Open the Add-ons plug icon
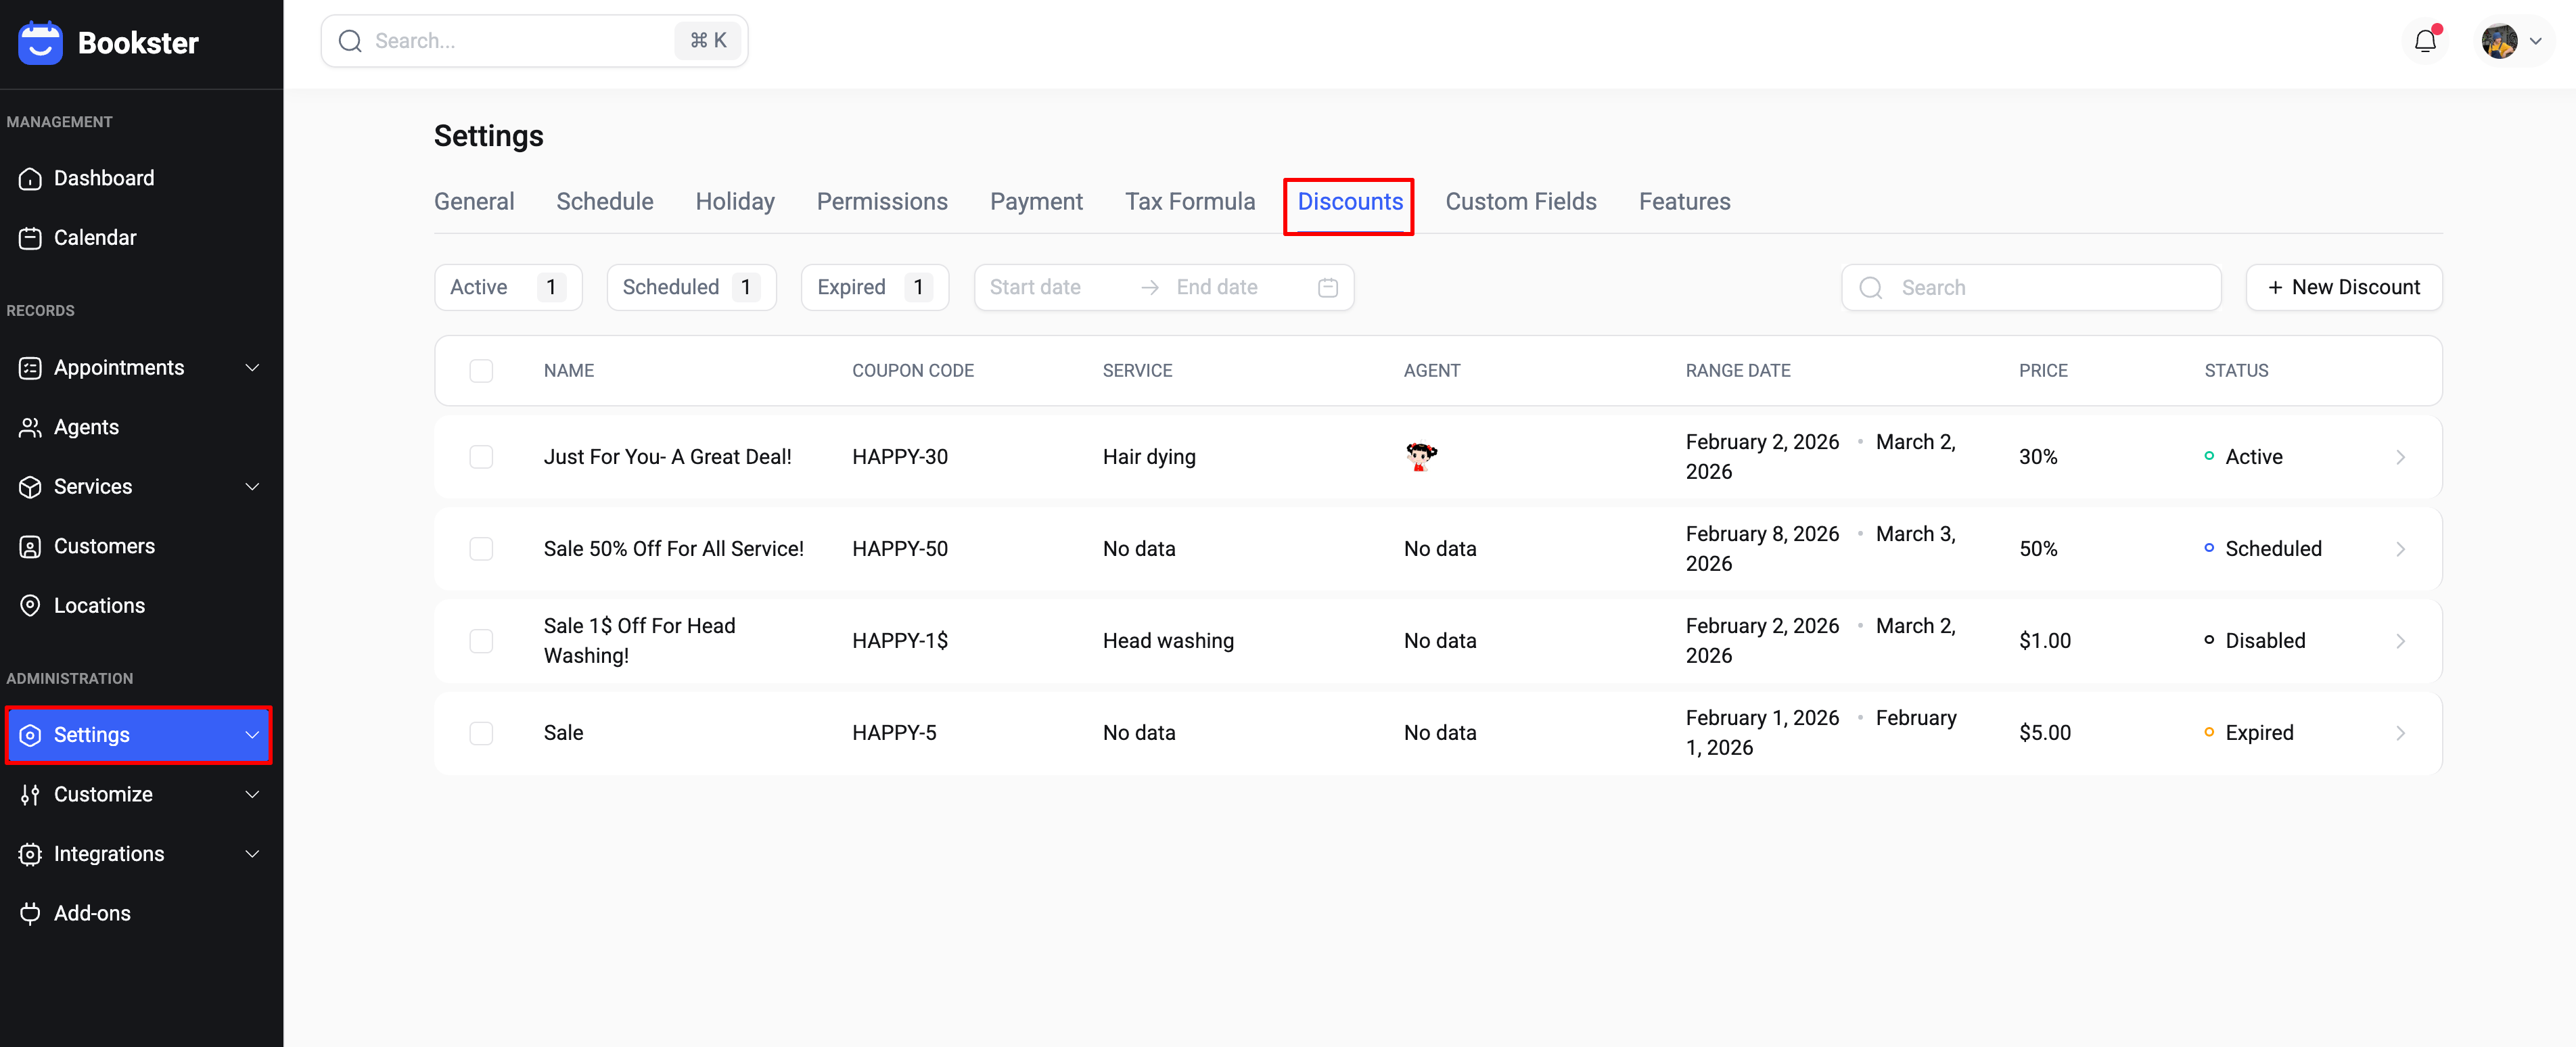The image size is (2576, 1047). 30,913
